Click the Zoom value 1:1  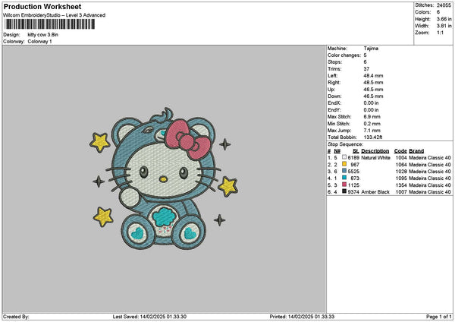[440, 33]
